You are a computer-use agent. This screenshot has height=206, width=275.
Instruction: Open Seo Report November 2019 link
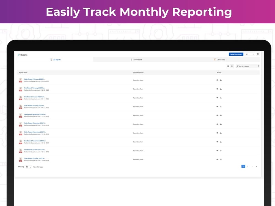pos(35,141)
